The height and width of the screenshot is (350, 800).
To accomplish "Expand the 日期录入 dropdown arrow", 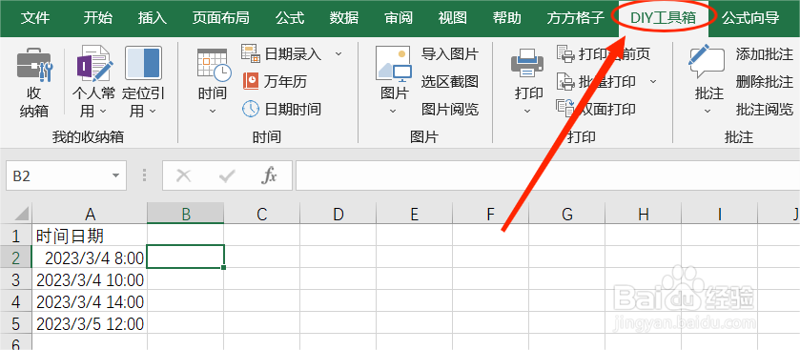I will pyautogui.click(x=338, y=53).
